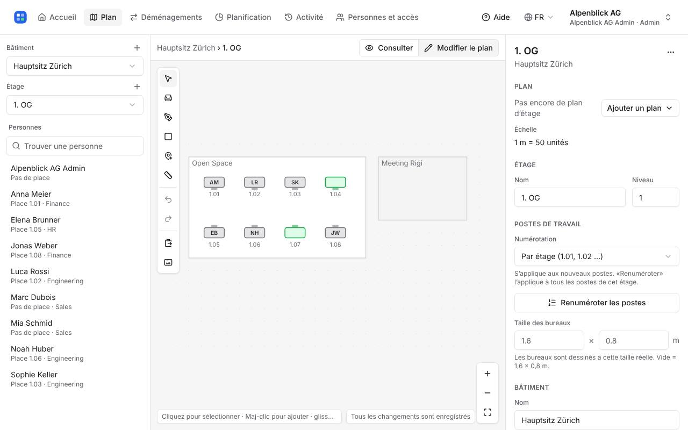Select the arrow pointer tool
688x430 pixels.
tap(168, 79)
